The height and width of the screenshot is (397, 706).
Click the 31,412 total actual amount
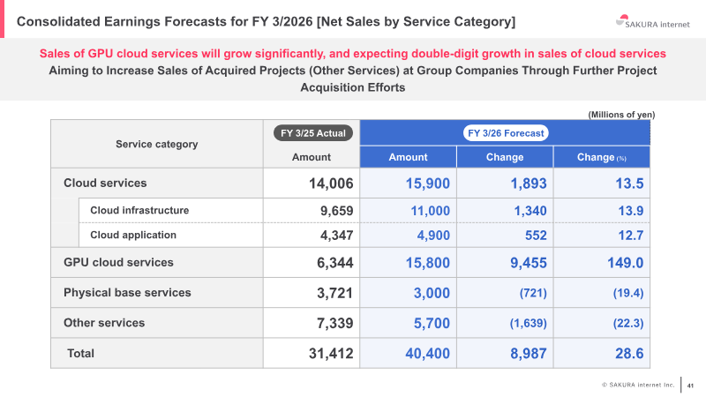[x=331, y=354]
